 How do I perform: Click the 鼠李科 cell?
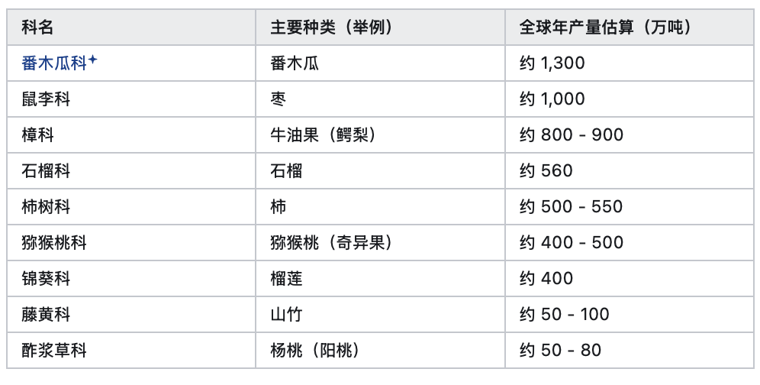(x=131, y=99)
